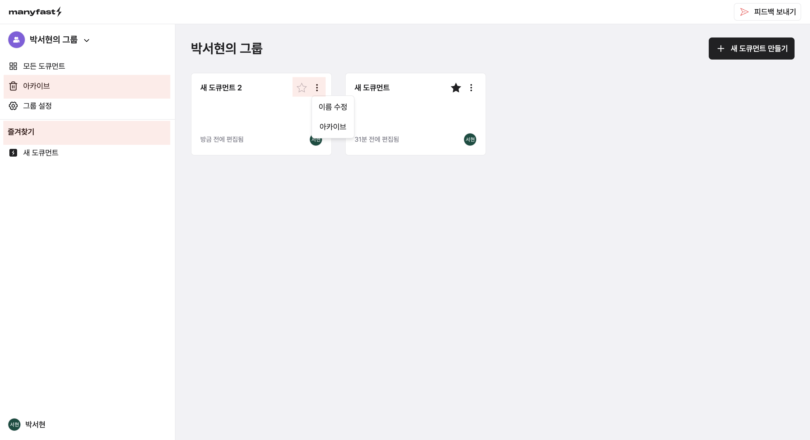This screenshot has width=810, height=440.
Task: Click the gear icon beside 그룹 설정
Action: click(x=13, y=106)
